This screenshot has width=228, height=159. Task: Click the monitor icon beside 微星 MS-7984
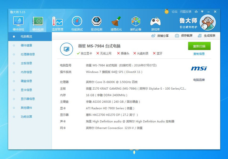[67, 49]
